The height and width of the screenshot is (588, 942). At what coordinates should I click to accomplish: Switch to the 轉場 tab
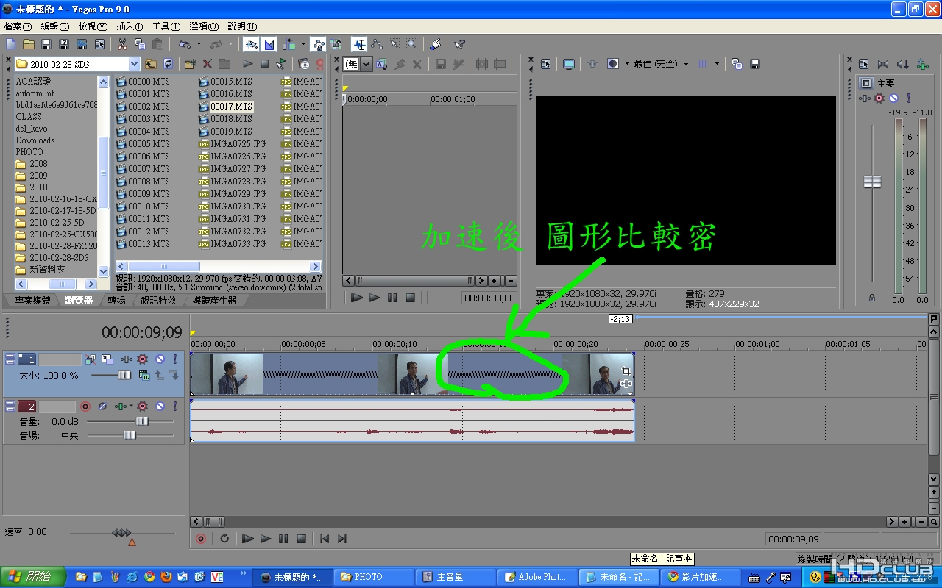pos(116,300)
